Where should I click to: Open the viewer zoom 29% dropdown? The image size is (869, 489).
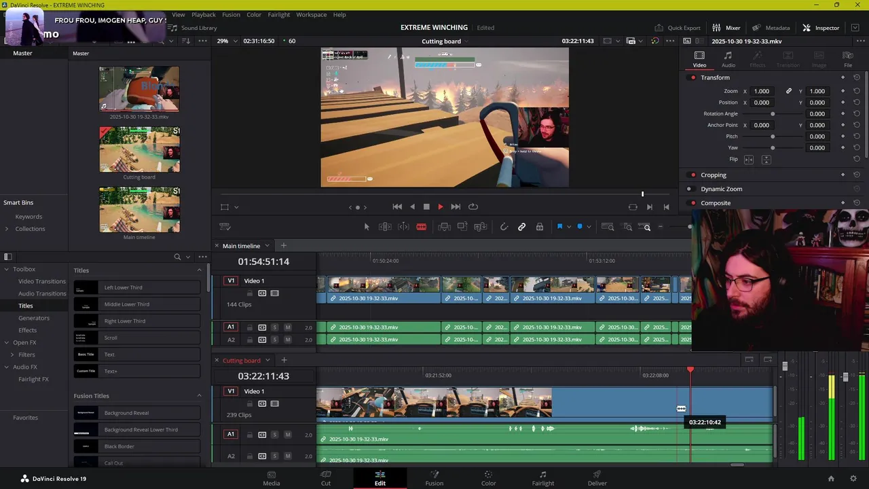(227, 41)
